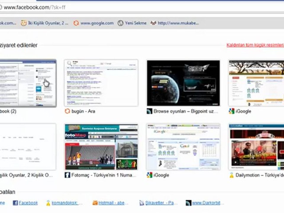Click the Şikayetler page icon
The width and height of the screenshot is (284, 213).
[x=142, y=203]
